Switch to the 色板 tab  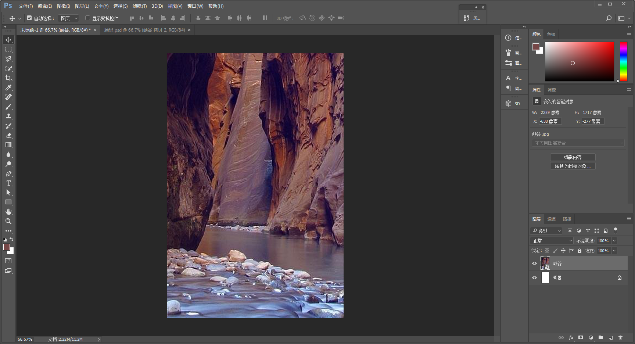(551, 34)
